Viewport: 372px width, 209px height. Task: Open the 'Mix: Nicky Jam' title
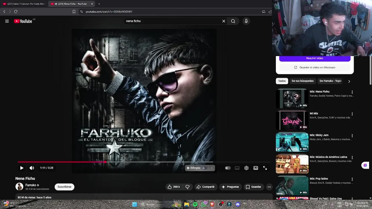tap(319, 135)
